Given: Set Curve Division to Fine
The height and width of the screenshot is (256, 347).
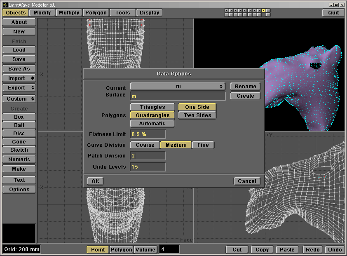Looking at the screenshot, I should (203, 145).
